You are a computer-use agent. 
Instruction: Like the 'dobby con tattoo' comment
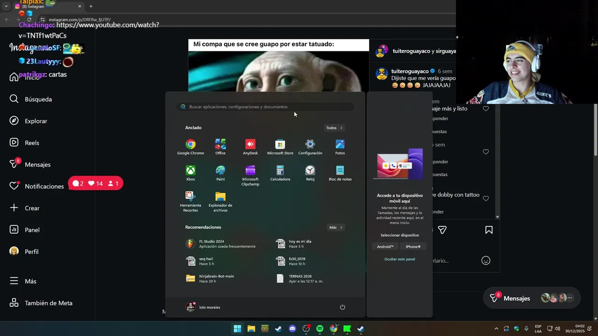pyautogui.click(x=486, y=198)
